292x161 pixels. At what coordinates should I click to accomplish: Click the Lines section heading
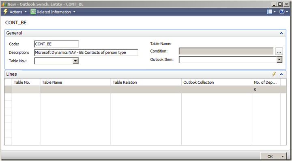pyautogui.click(x=11, y=74)
